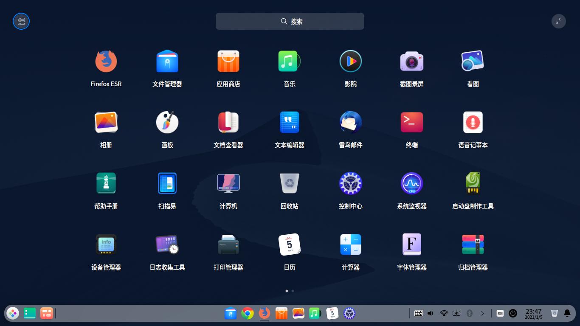The image size is (580, 326).
Task: Switch to Firefox in the dock
Action: (265, 313)
